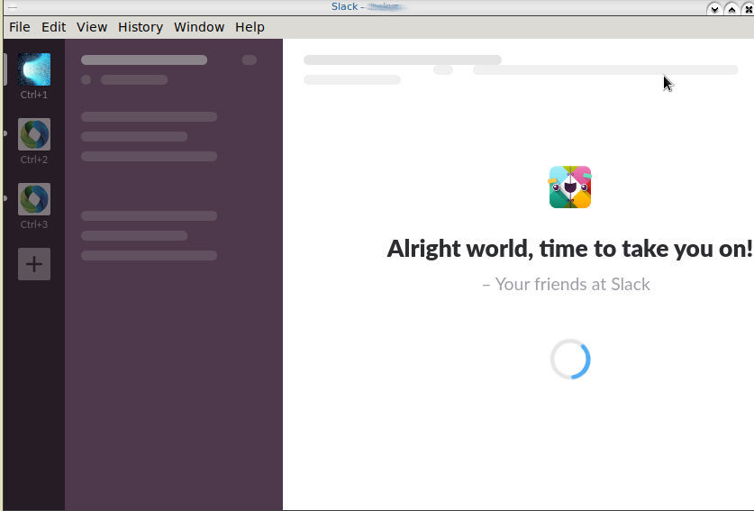
Task: Add a new workspace with plus button
Action: pos(34,264)
